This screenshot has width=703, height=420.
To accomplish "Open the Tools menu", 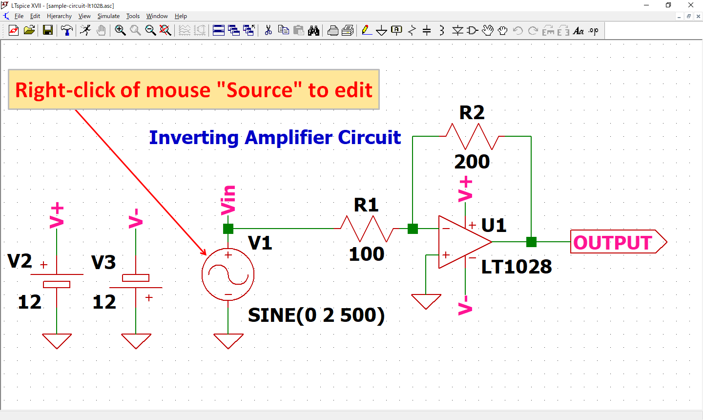I will (133, 16).
